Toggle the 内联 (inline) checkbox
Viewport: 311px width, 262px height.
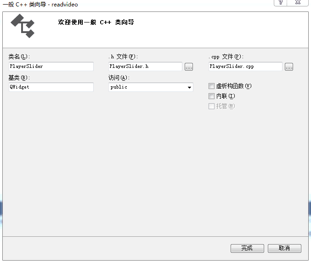pos(211,96)
